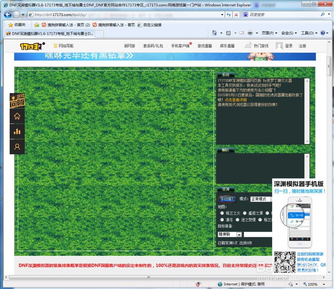Click the printer icon in command bar
Image resolution: width=334 pixels, height=289 pixels.
(x=250, y=33)
